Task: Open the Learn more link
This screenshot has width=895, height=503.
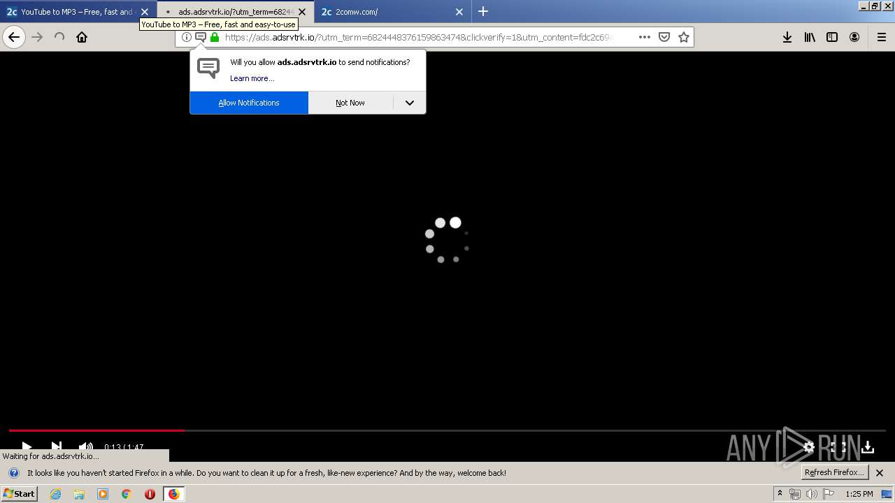Action: pos(252,78)
